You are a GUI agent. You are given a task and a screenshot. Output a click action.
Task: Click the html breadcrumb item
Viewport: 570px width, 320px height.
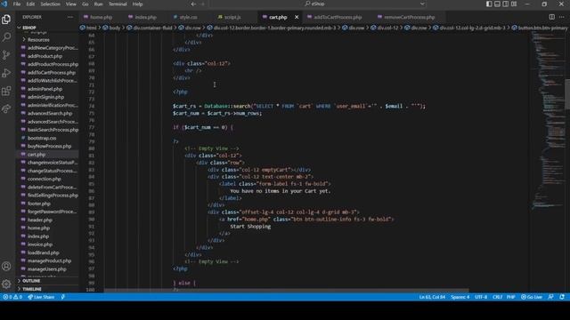pyautogui.click(x=88, y=28)
